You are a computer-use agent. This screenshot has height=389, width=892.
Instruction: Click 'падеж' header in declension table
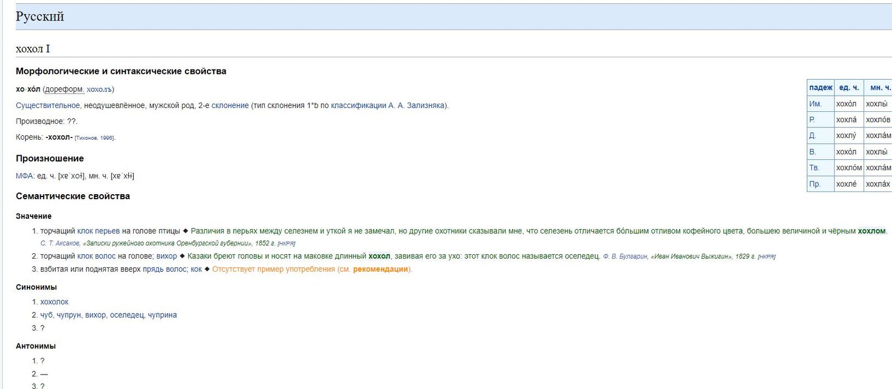click(821, 87)
